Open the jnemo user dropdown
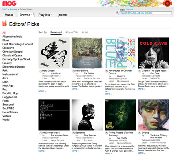174x156 pixels. [68, 14]
